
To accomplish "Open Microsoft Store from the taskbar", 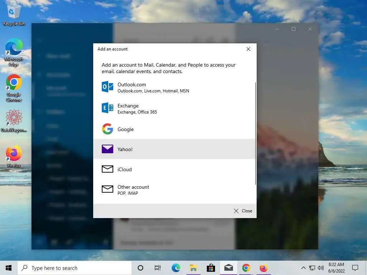I will (x=211, y=268).
